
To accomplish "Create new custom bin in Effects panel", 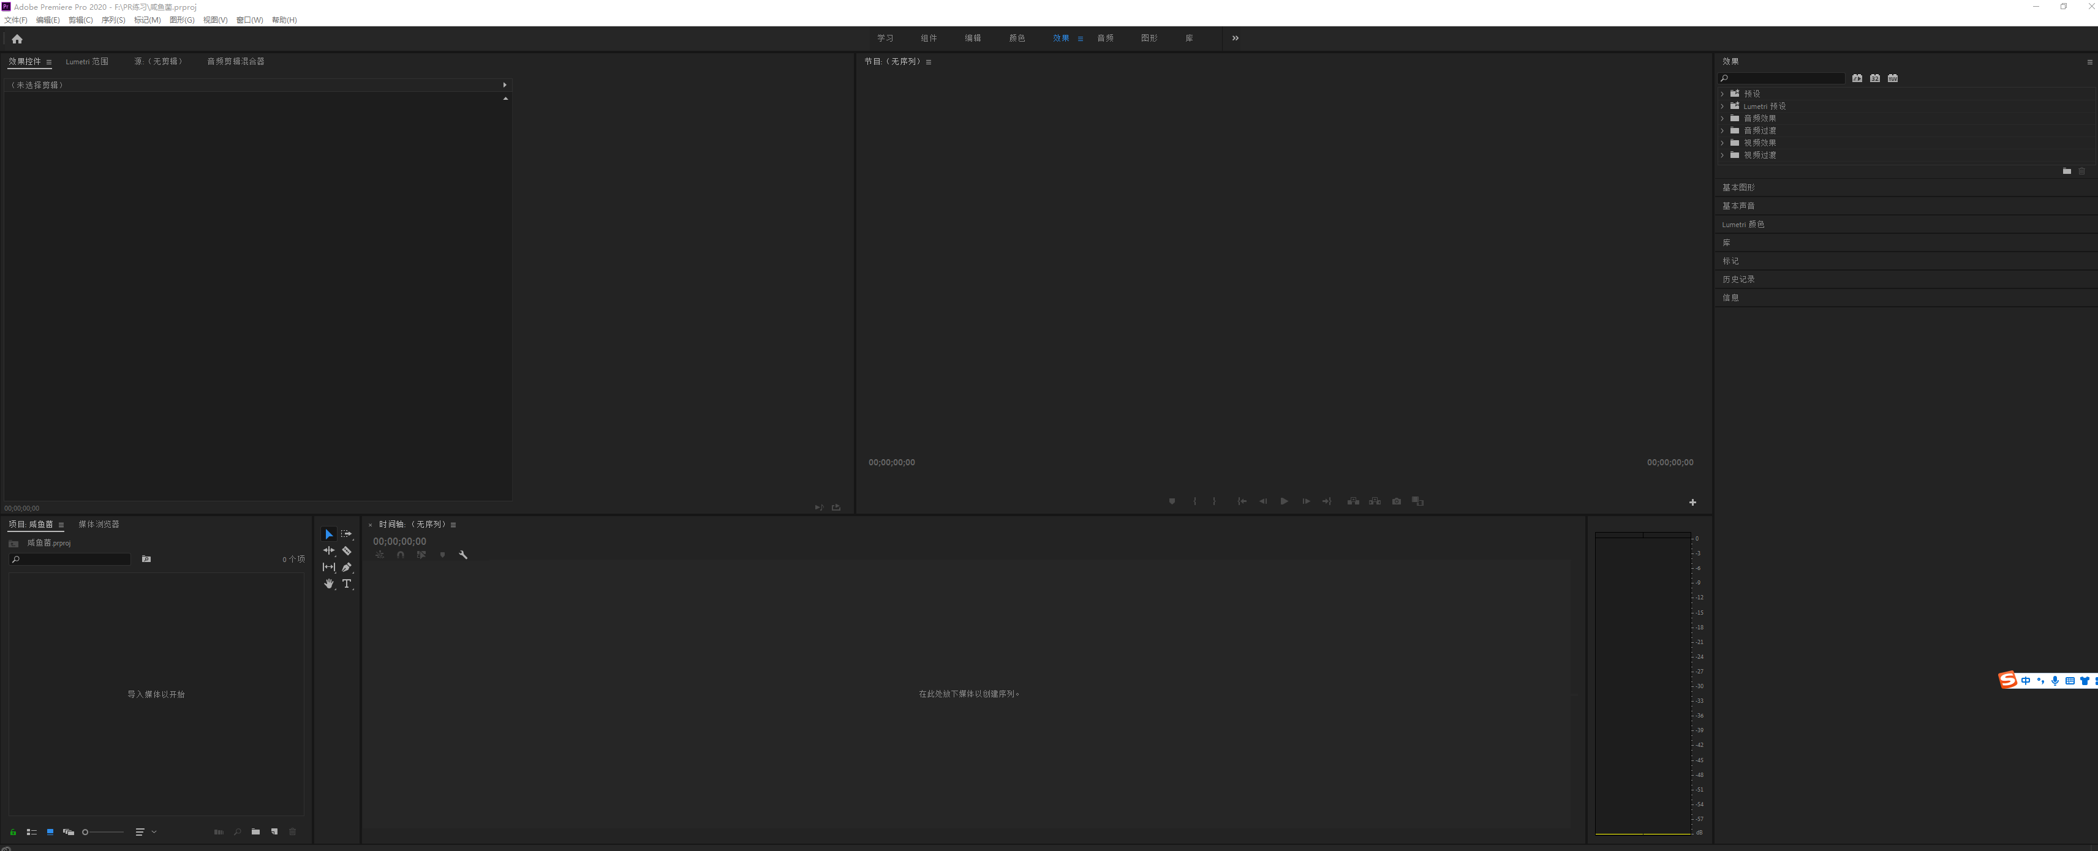I will pos(2067,171).
